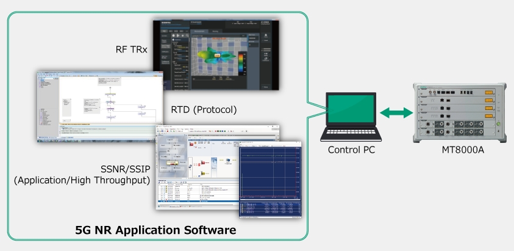The height and width of the screenshot is (251, 514).
Task: Click the flowchart canvas in RTD window
Action: click(111, 101)
